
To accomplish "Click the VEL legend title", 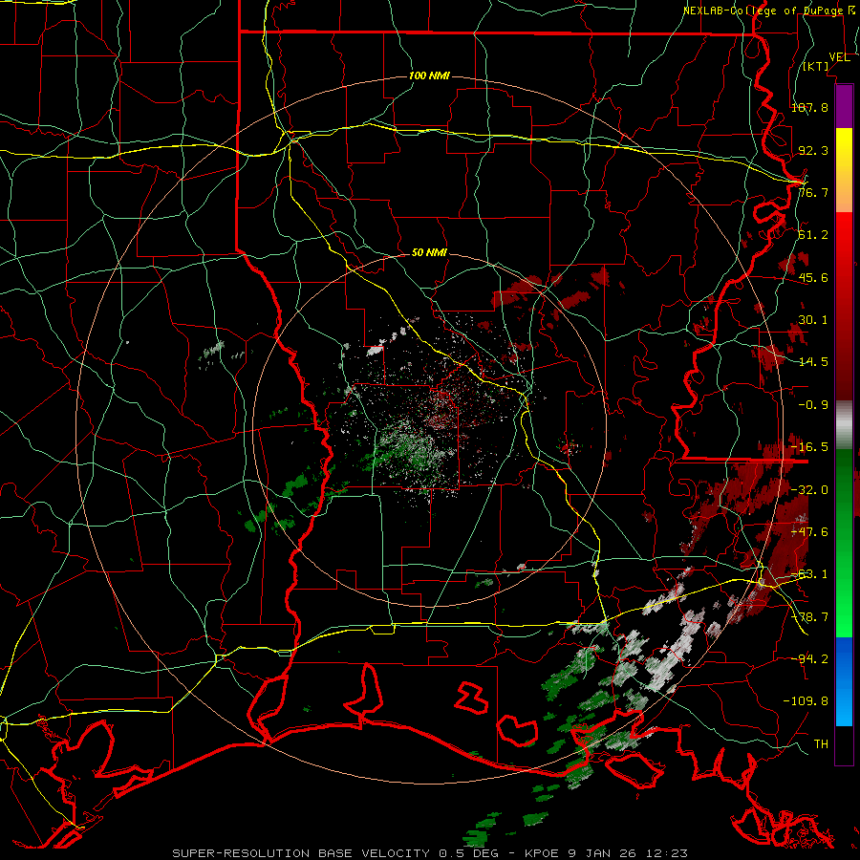I will [839, 57].
